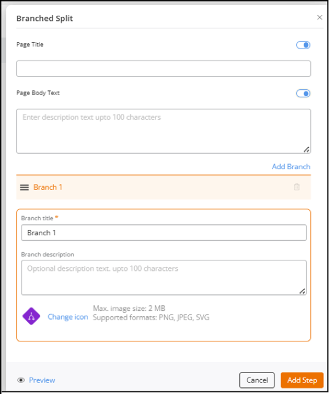329x394 pixels.
Task: Click the purple branch icon thumbnail
Action: [31, 316]
